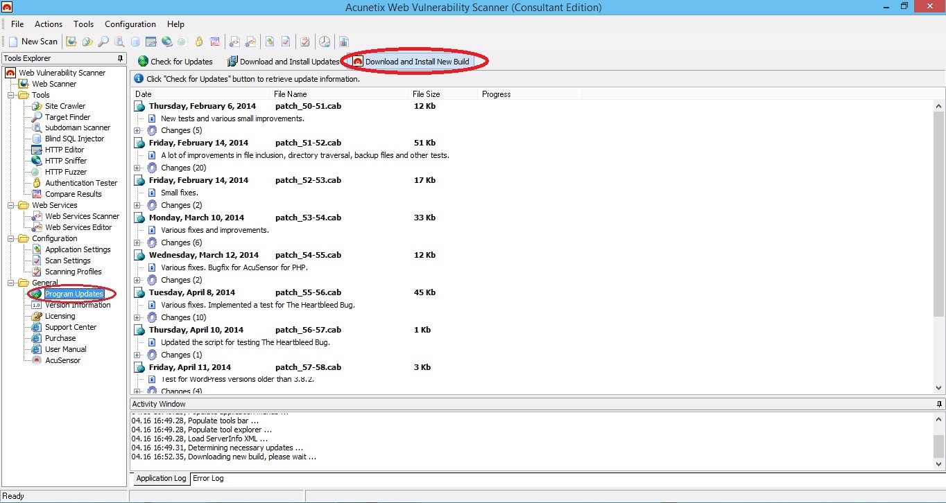The image size is (946, 503).
Task: Select Web Scanner in tree
Action: [54, 84]
